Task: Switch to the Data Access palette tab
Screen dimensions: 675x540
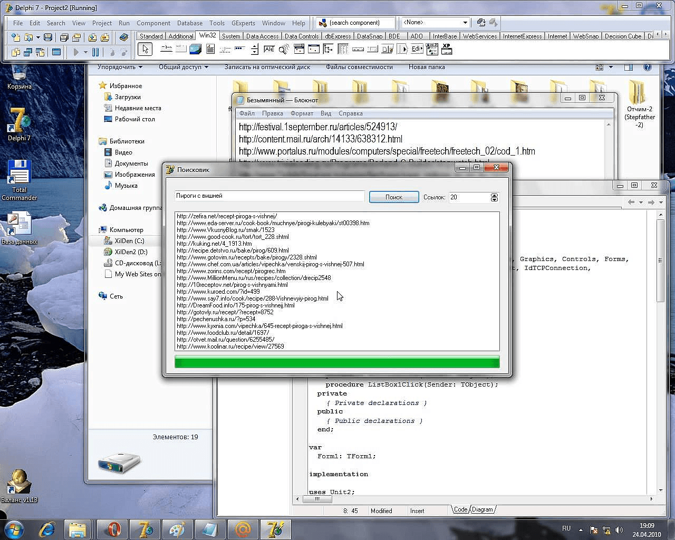Action: click(262, 36)
